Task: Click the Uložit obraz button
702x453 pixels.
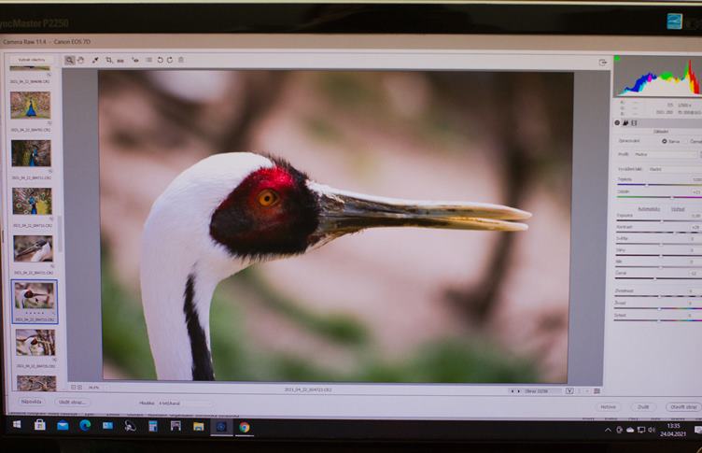Action: coord(72,403)
